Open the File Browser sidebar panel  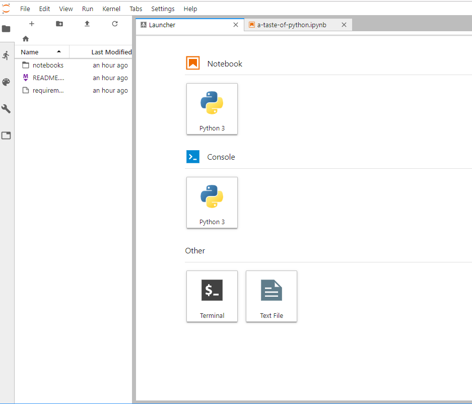coord(6,29)
